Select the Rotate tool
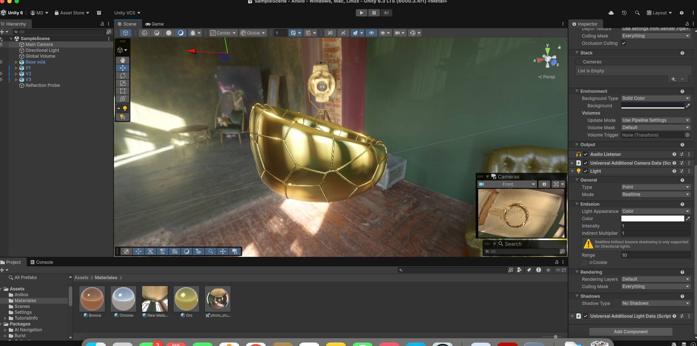Viewport: 697px width, 346px height. tap(123, 76)
